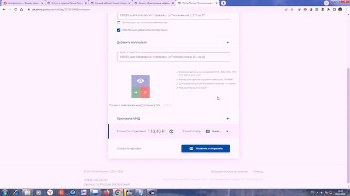Screen dimensions: 350x196
Task: Open Firefox from the taskbar
Action: pyautogui.click(x=107, y=192)
